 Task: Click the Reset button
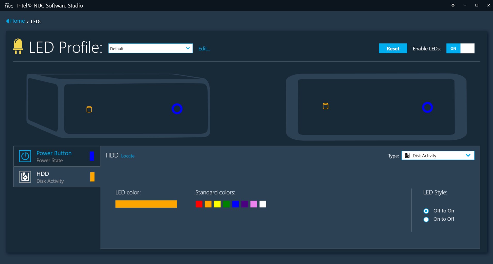[x=393, y=49]
